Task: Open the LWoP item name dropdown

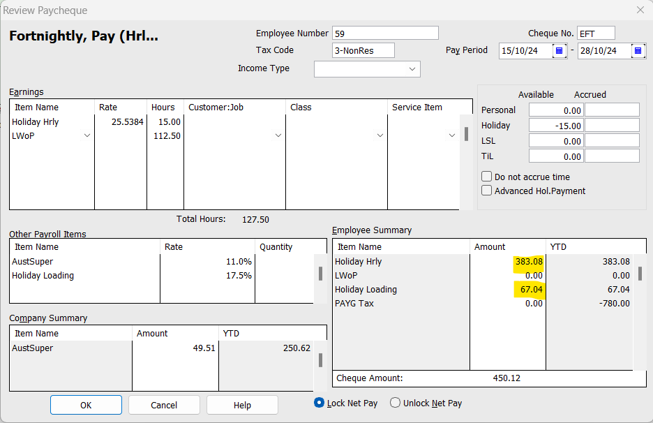Action: (87, 135)
